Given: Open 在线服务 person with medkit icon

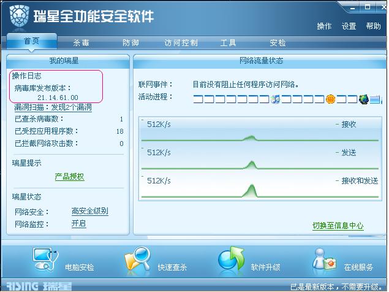Looking at the screenshot, I should point(325,259).
